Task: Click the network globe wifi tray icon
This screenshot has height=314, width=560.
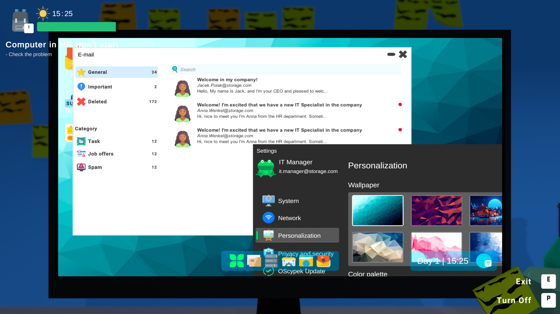Action: click(484, 261)
